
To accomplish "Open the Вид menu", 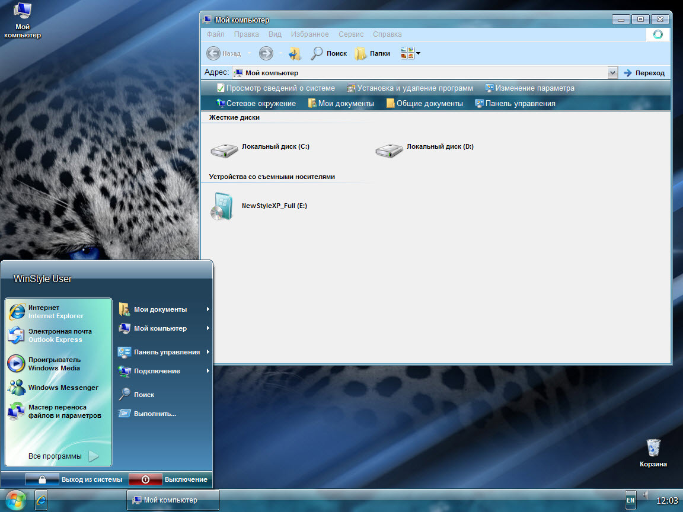I will [x=275, y=34].
